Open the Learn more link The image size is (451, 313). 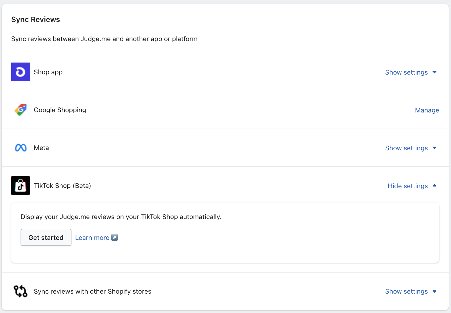(92, 238)
